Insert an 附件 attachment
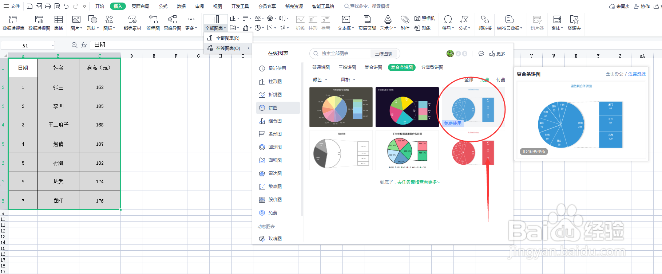The width and height of the screenshot is (662, 274). pyautogui.click(x=405, y=23)
